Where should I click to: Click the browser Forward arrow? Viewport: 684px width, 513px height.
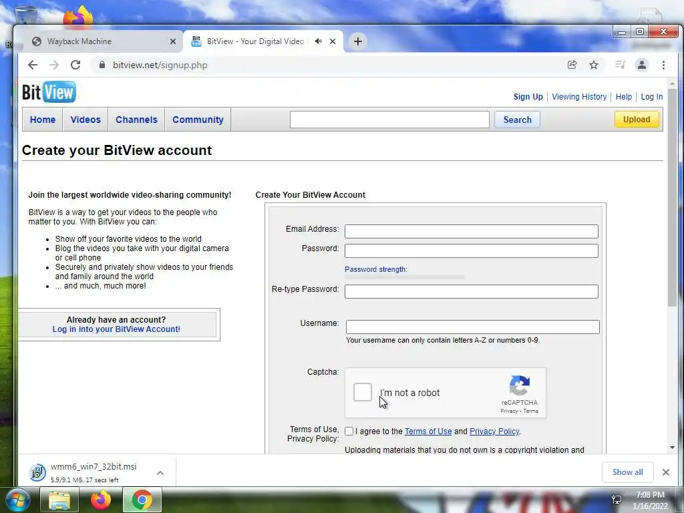(x=53, y=65)
